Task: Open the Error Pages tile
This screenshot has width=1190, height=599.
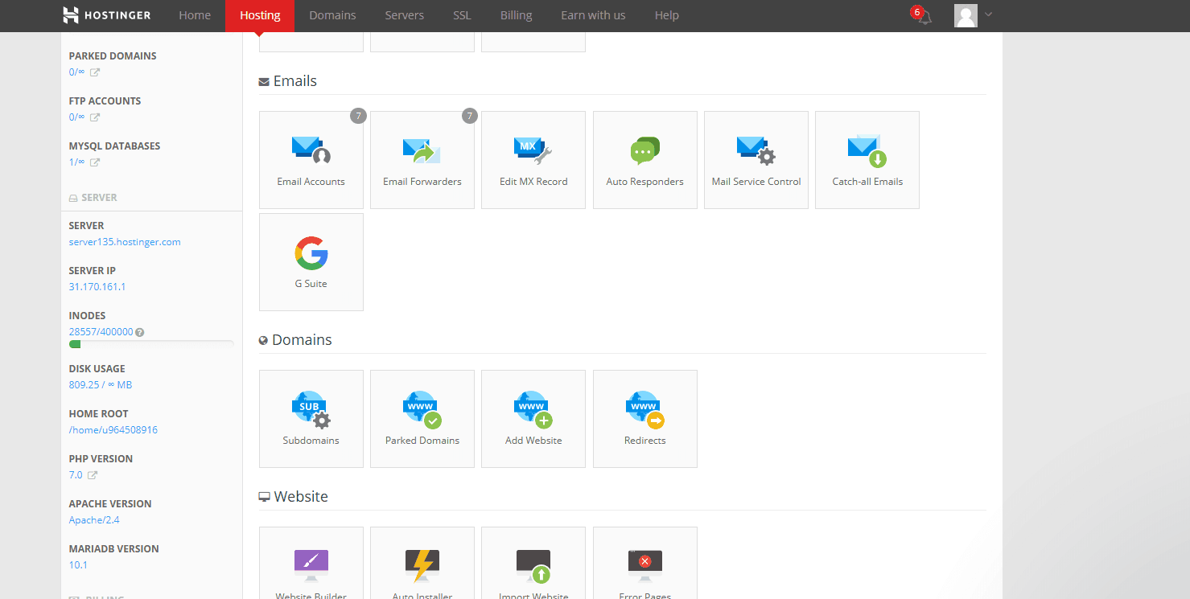Action: pyautogui.click(x=645, y=563)
